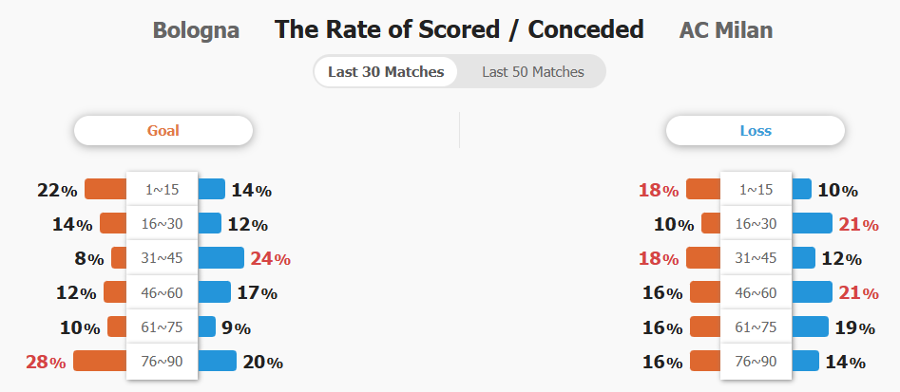The height and width of the screenshot is (392, 900).
Task: Select the 1~15 interval in Goal chart
Action: (163, 189)
